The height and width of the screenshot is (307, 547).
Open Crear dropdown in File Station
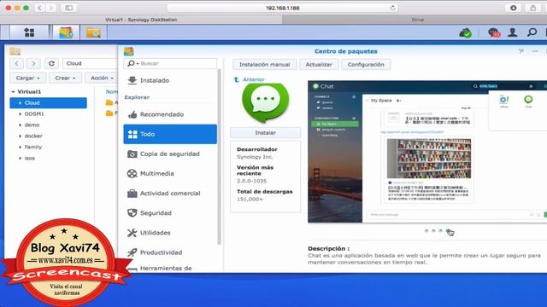click(65, 78)
